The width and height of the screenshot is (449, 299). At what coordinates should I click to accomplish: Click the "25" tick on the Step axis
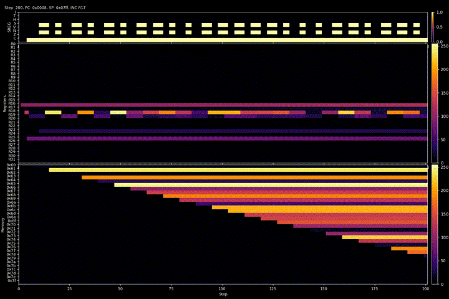70,288
